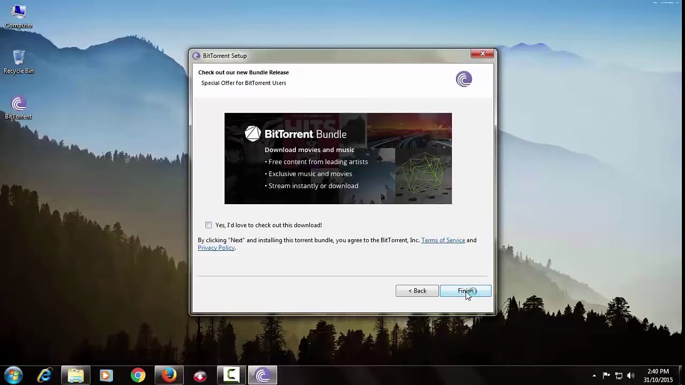Launch Internet Explorer from the taskbar
The image size is (685, 385).
tap(44, 375)
